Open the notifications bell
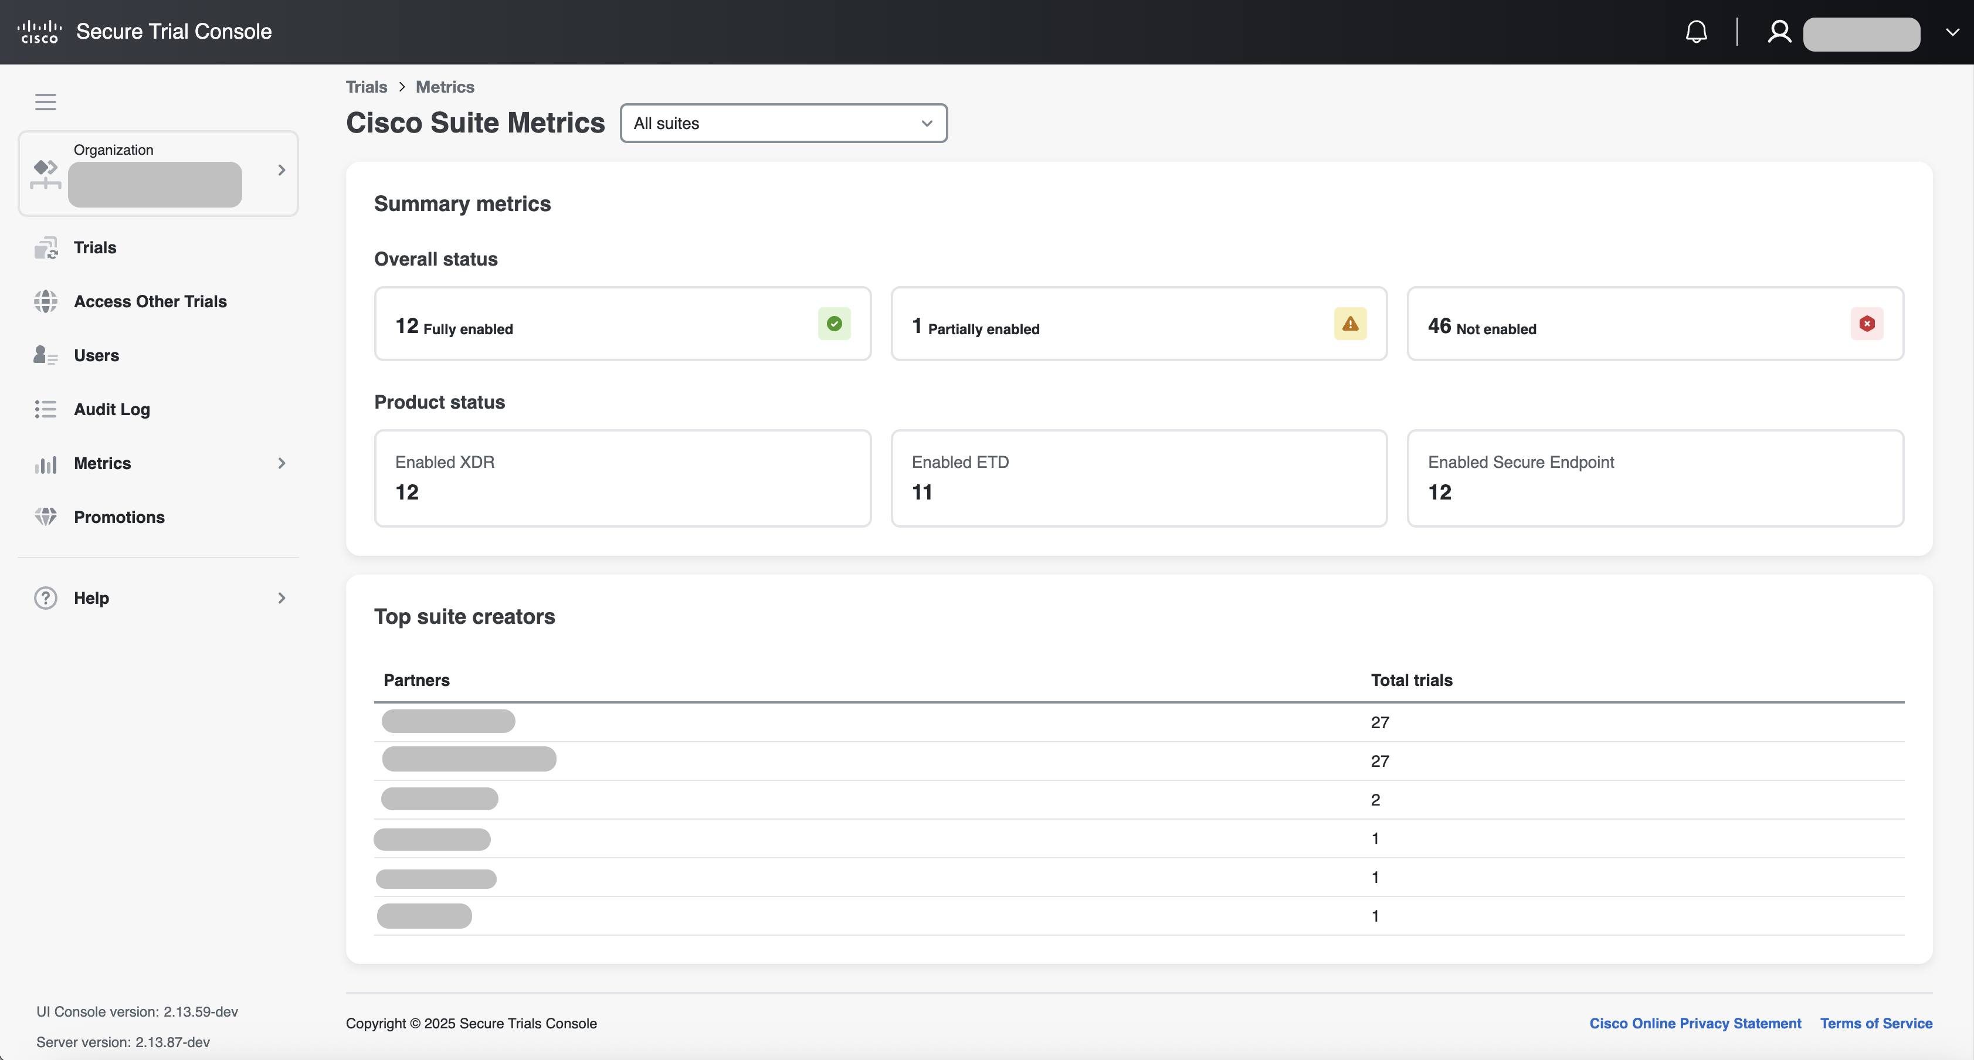The width and height of the screenshot is (1974, 1060). point(1696,32)
